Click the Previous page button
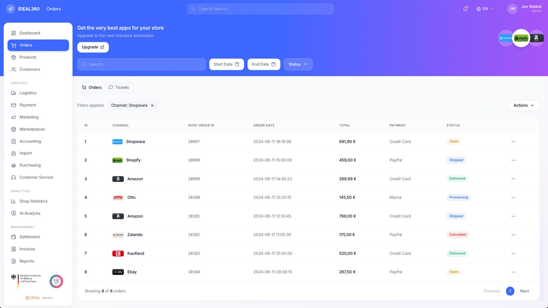 (492, 291)
